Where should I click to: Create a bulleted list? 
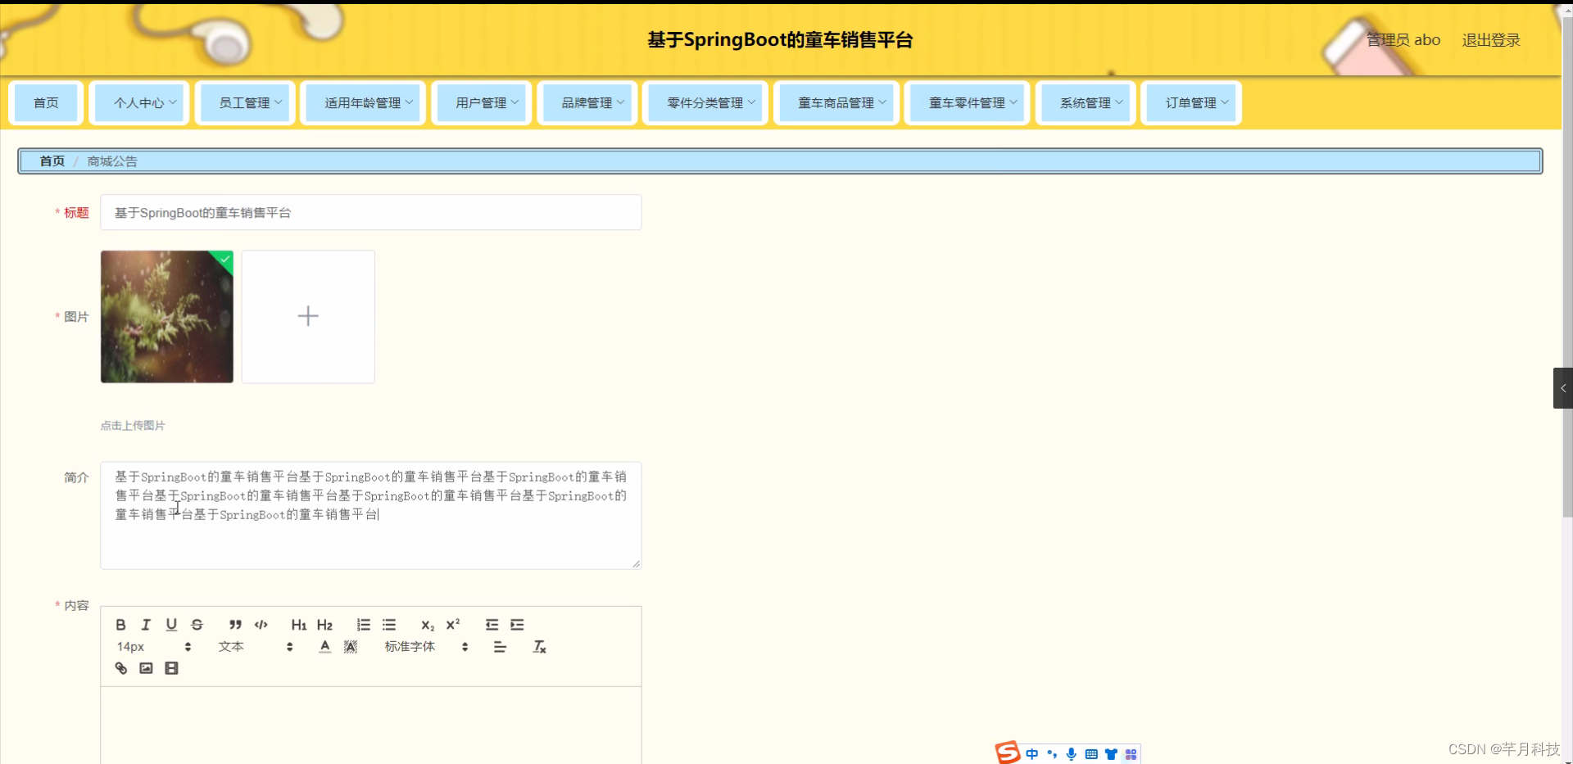(389, 625)
